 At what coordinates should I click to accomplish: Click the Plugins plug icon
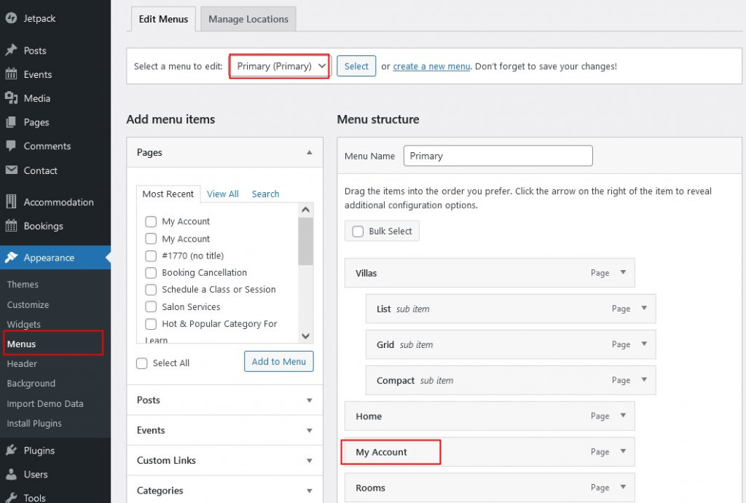[x=12, y=450]
